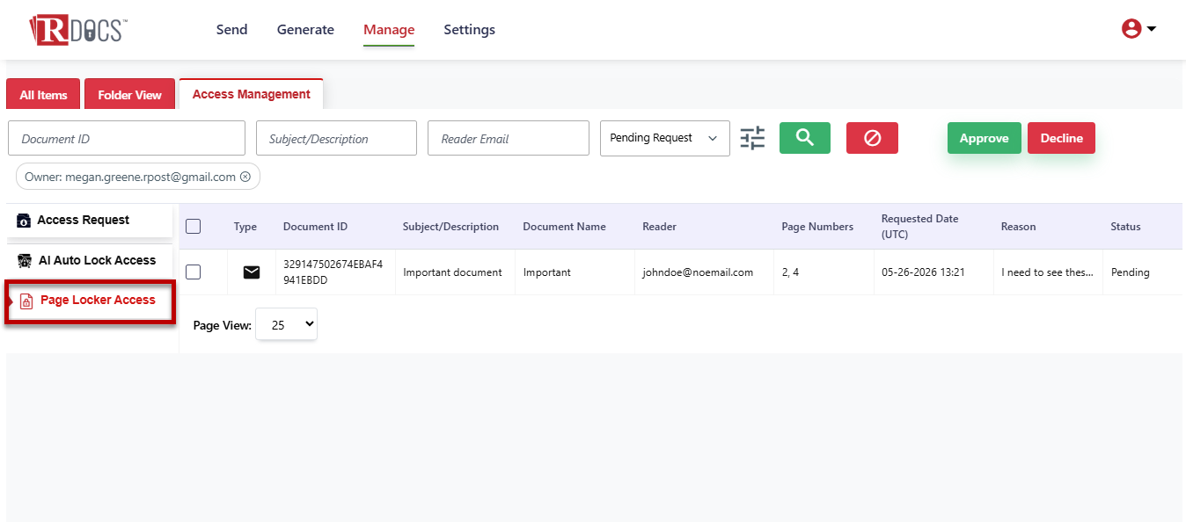Click the Document Name column header
This screenshot has height=522, width=1186.
pos(564,227)
